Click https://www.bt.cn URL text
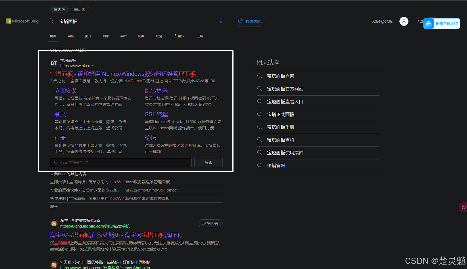The image size is (467, 269). click(x=75, y=66)
